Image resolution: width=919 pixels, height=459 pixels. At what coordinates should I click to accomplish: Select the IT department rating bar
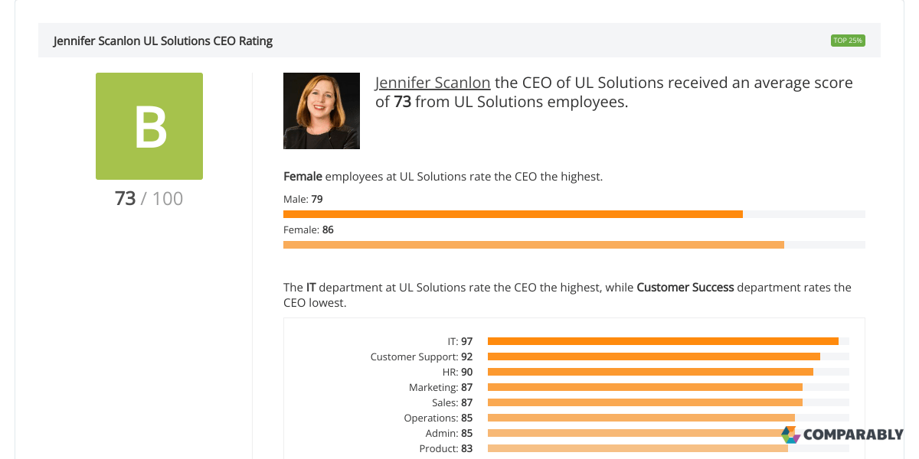coord(663,340)
